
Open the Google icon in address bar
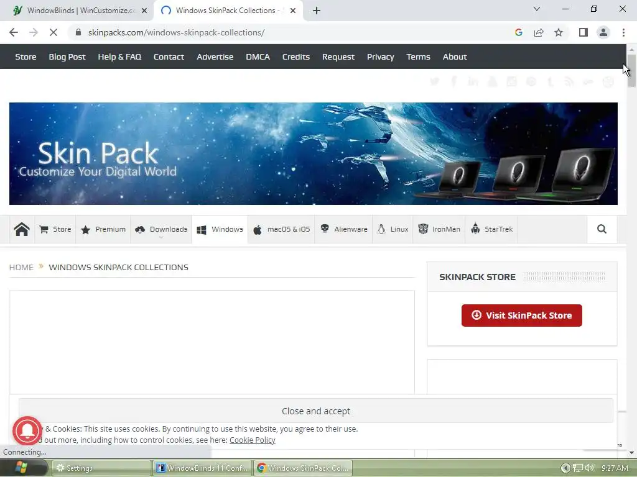pos(518,32)
